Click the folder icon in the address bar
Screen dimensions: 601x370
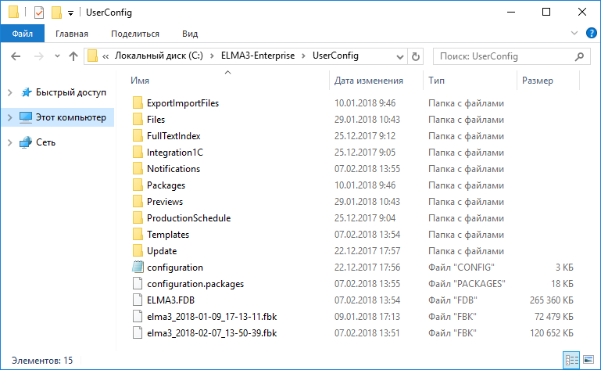[92, 56]
